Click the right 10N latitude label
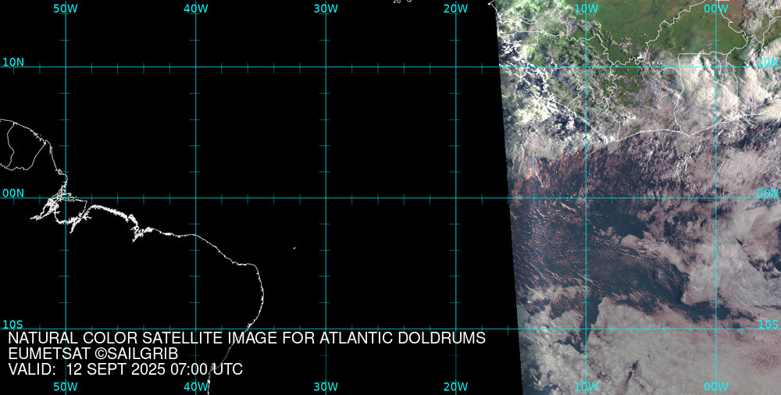This screenshot has height=395, width=781. [768, 62]
